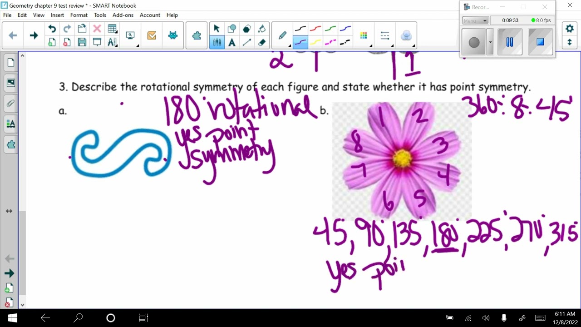581x327 pixels.
Task: Open the Attachments paperclip tab
Action: click(x=10, y=104)
